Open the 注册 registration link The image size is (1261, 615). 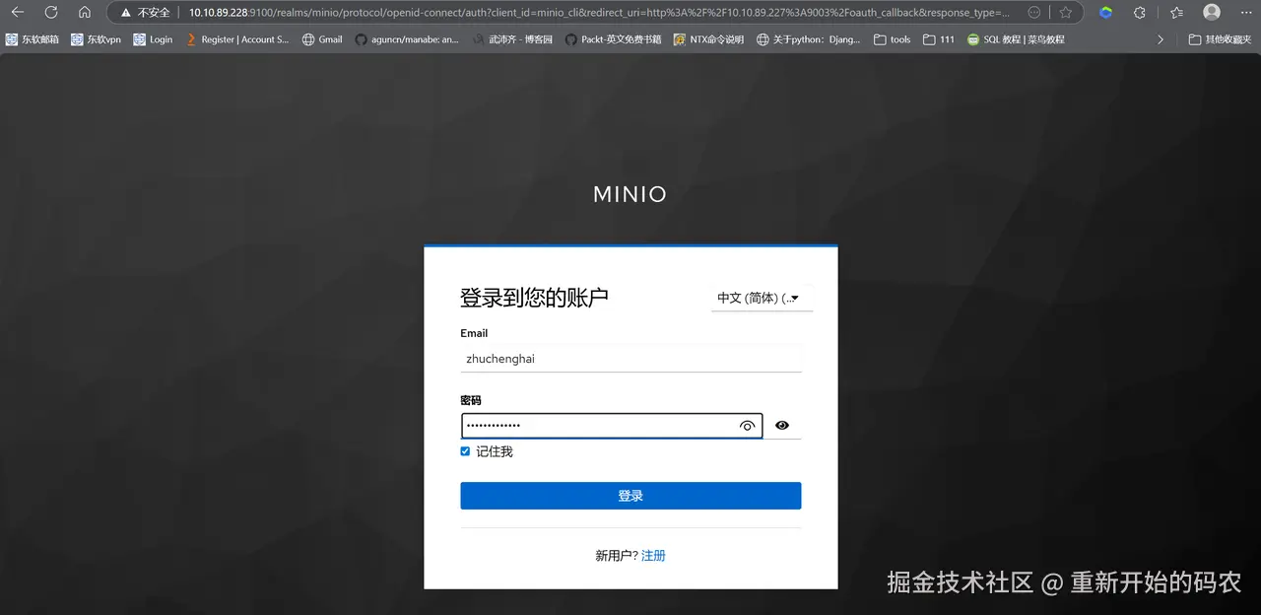(653, 556)
